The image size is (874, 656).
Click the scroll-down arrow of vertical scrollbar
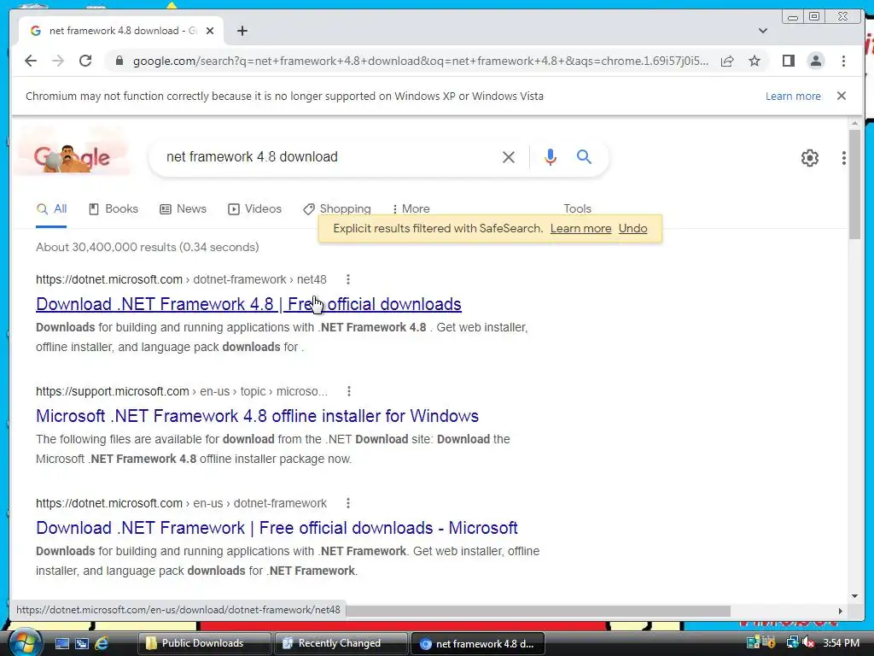click(854, 596)
